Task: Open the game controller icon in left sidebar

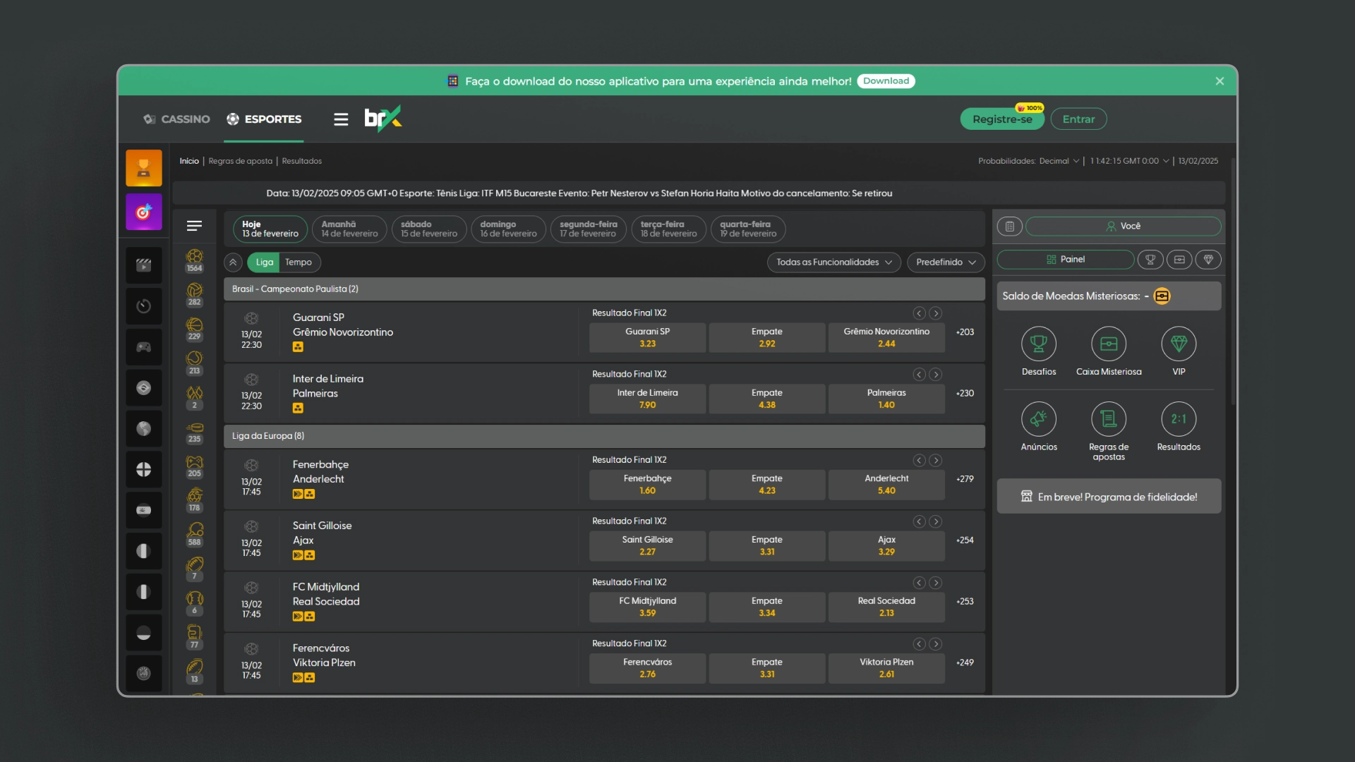Action: (144, 347)
